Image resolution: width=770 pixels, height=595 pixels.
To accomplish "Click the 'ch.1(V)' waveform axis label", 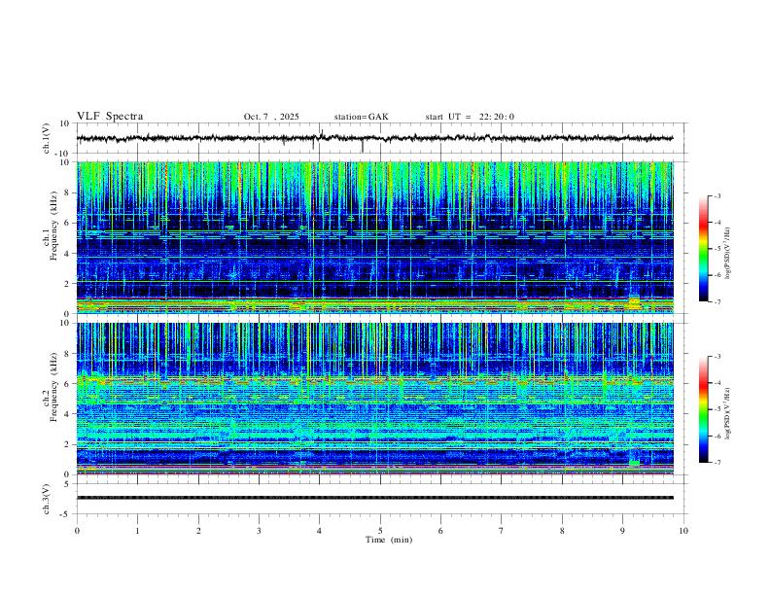I will click(46, 138).
